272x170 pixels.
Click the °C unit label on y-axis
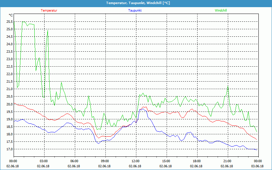click(x=11, y=15)
